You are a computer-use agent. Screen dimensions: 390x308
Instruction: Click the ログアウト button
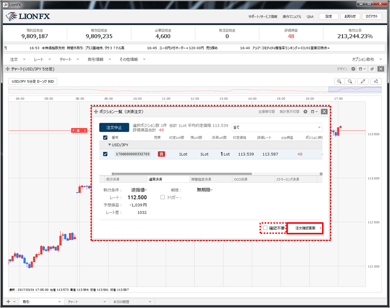pyautogui.click(x=371, y=17)
